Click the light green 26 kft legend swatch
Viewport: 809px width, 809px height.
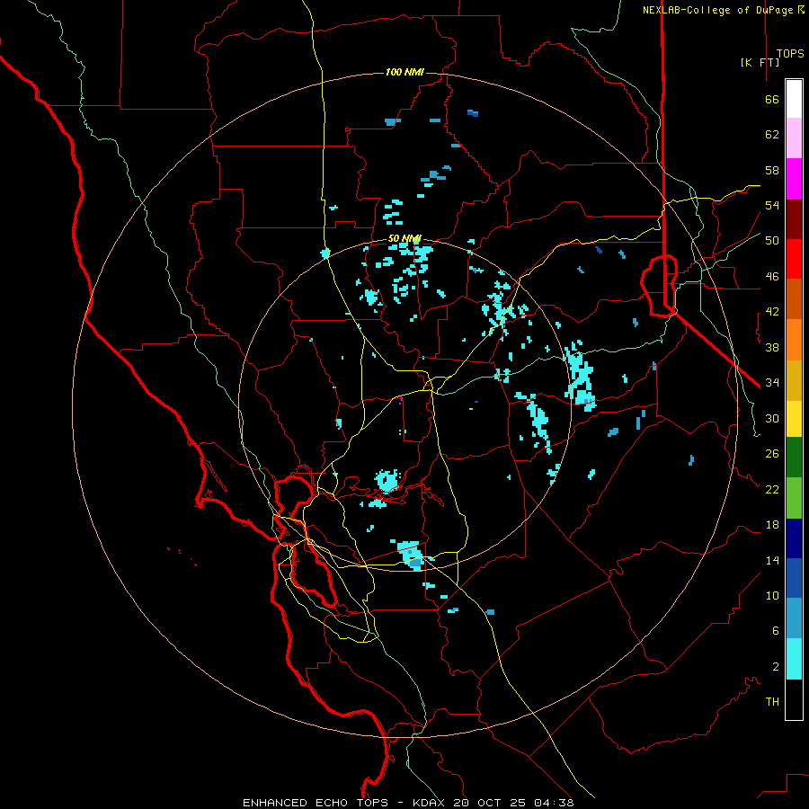pos(794,497)
